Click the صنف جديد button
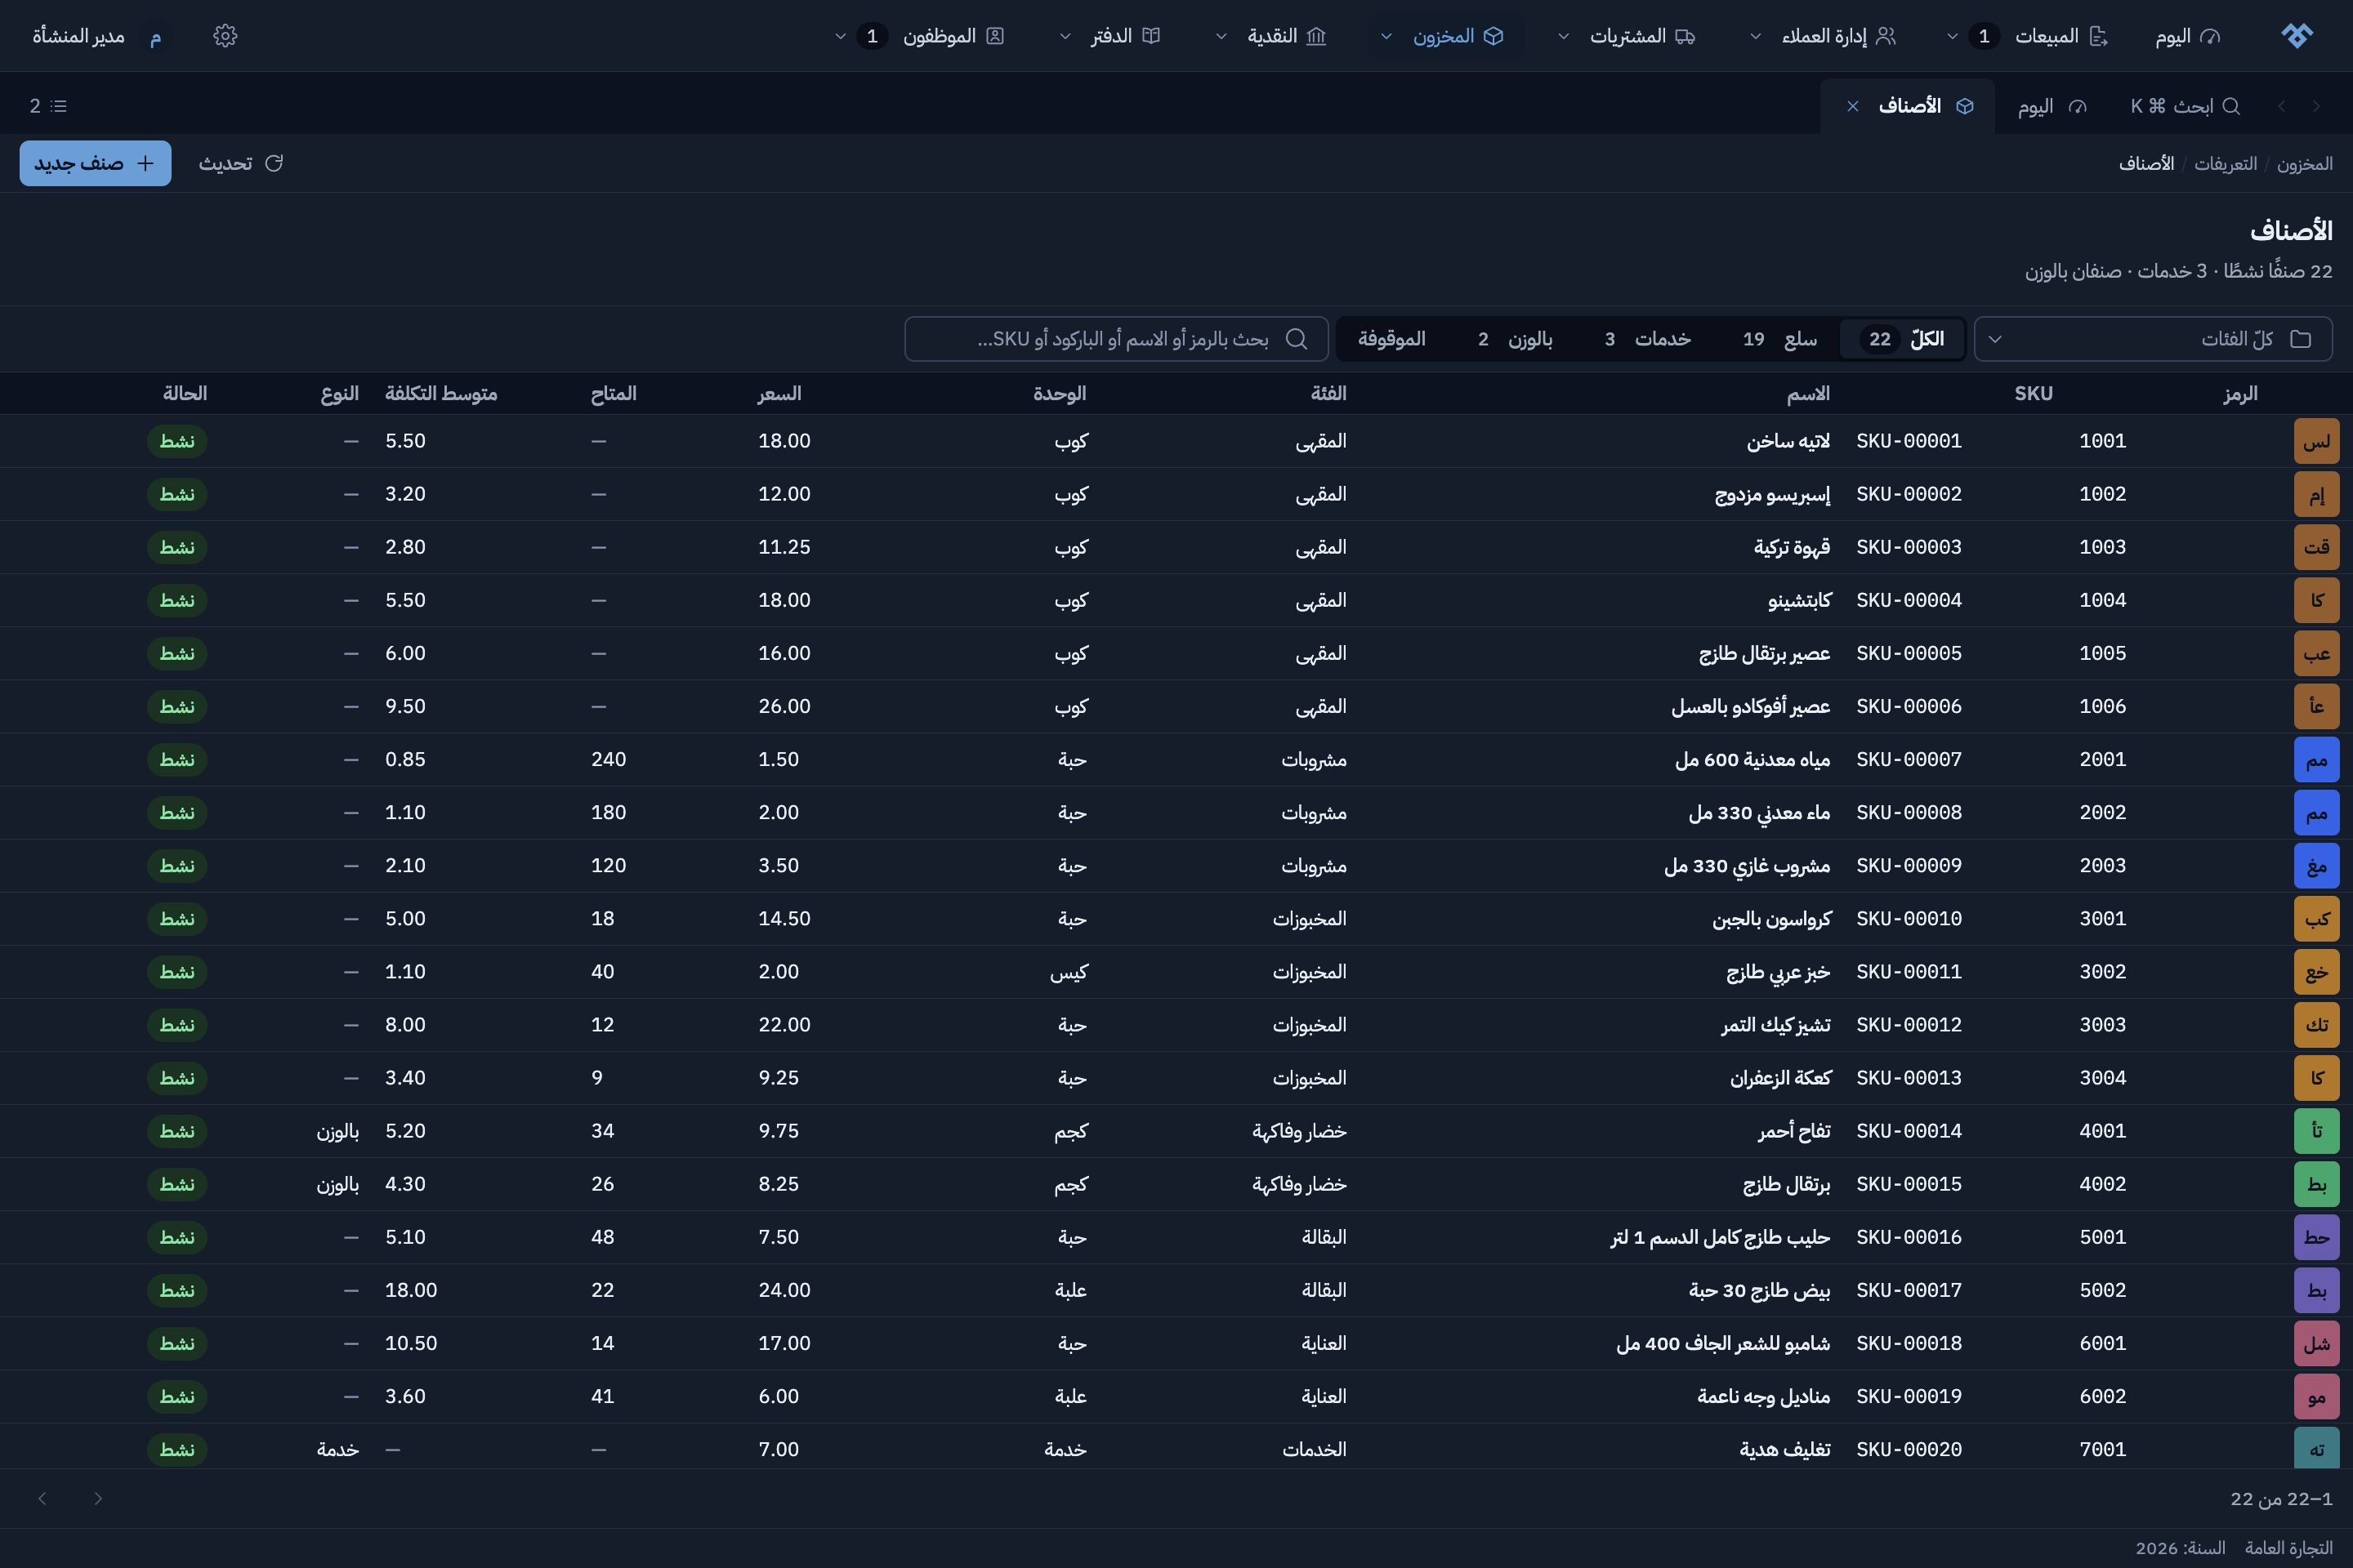Screen dimensions: 2353x1568 tap(96, 163)
